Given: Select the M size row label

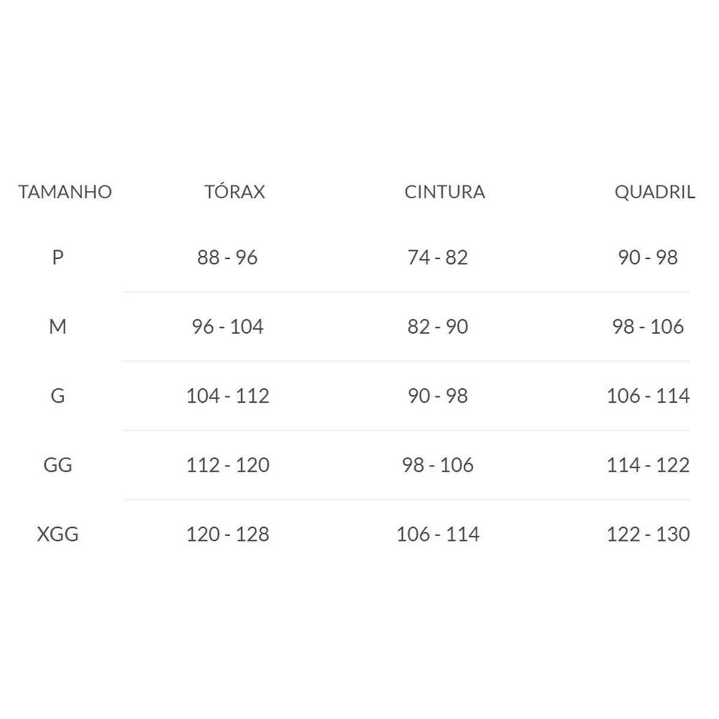Looking at the screenshot, I should (x=58, y=327).
